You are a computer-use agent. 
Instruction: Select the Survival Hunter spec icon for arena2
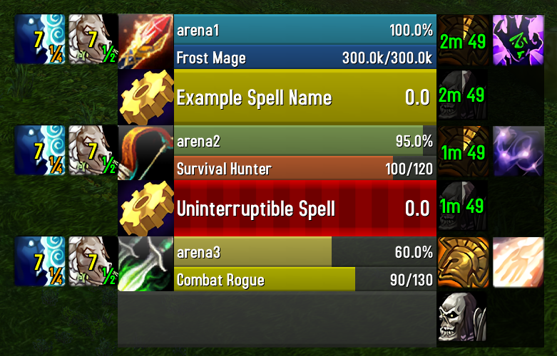(x=145, y=153)
